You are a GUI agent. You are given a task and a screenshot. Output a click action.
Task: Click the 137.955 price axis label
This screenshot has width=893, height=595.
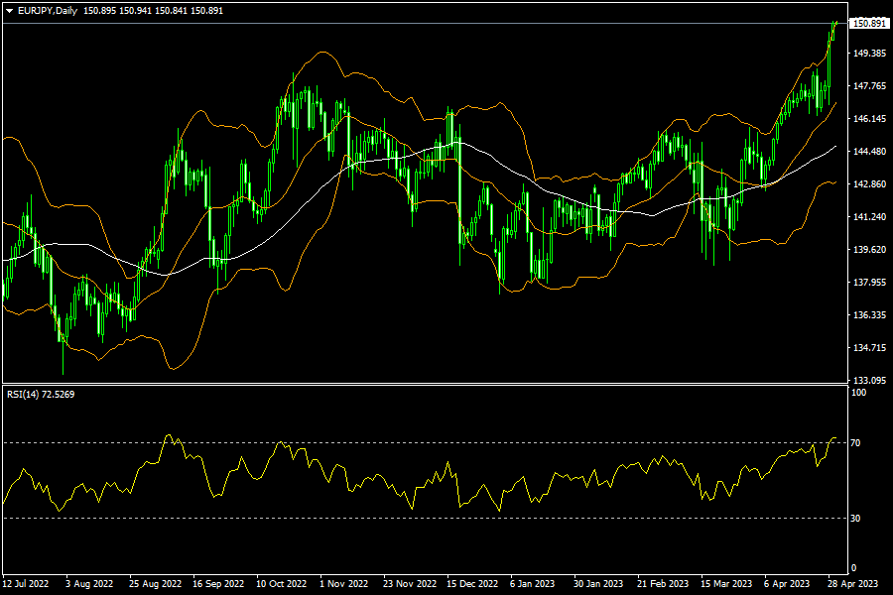coord(869,283)
